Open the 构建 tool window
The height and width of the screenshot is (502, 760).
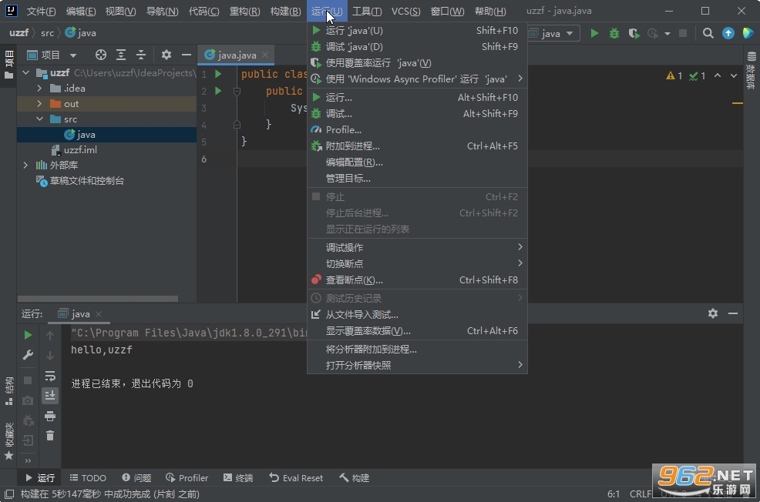(x=355, y=478)
